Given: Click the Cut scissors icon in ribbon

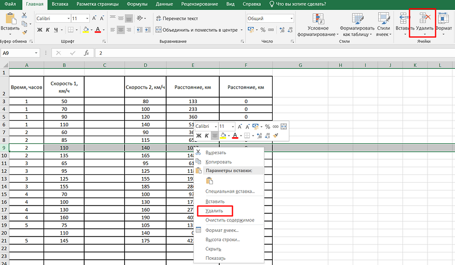Looking at the screenshot, I should [x=24, y=16].
